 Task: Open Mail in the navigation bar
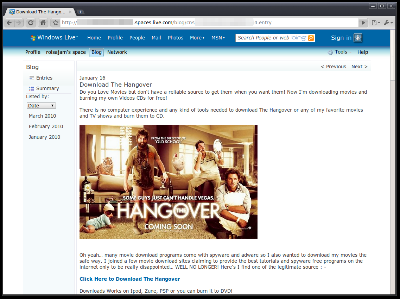(x=156, y=38)
